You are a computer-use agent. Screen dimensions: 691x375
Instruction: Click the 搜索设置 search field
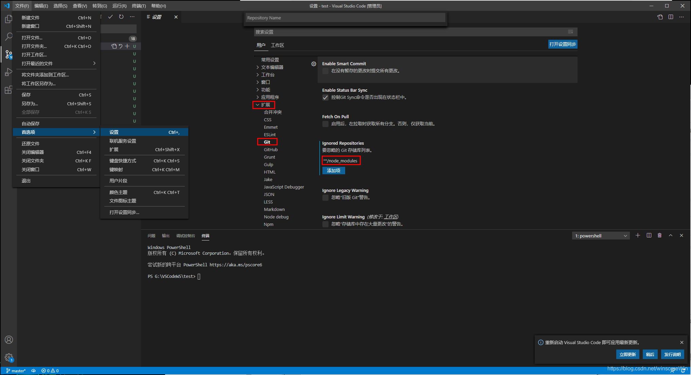408,32
